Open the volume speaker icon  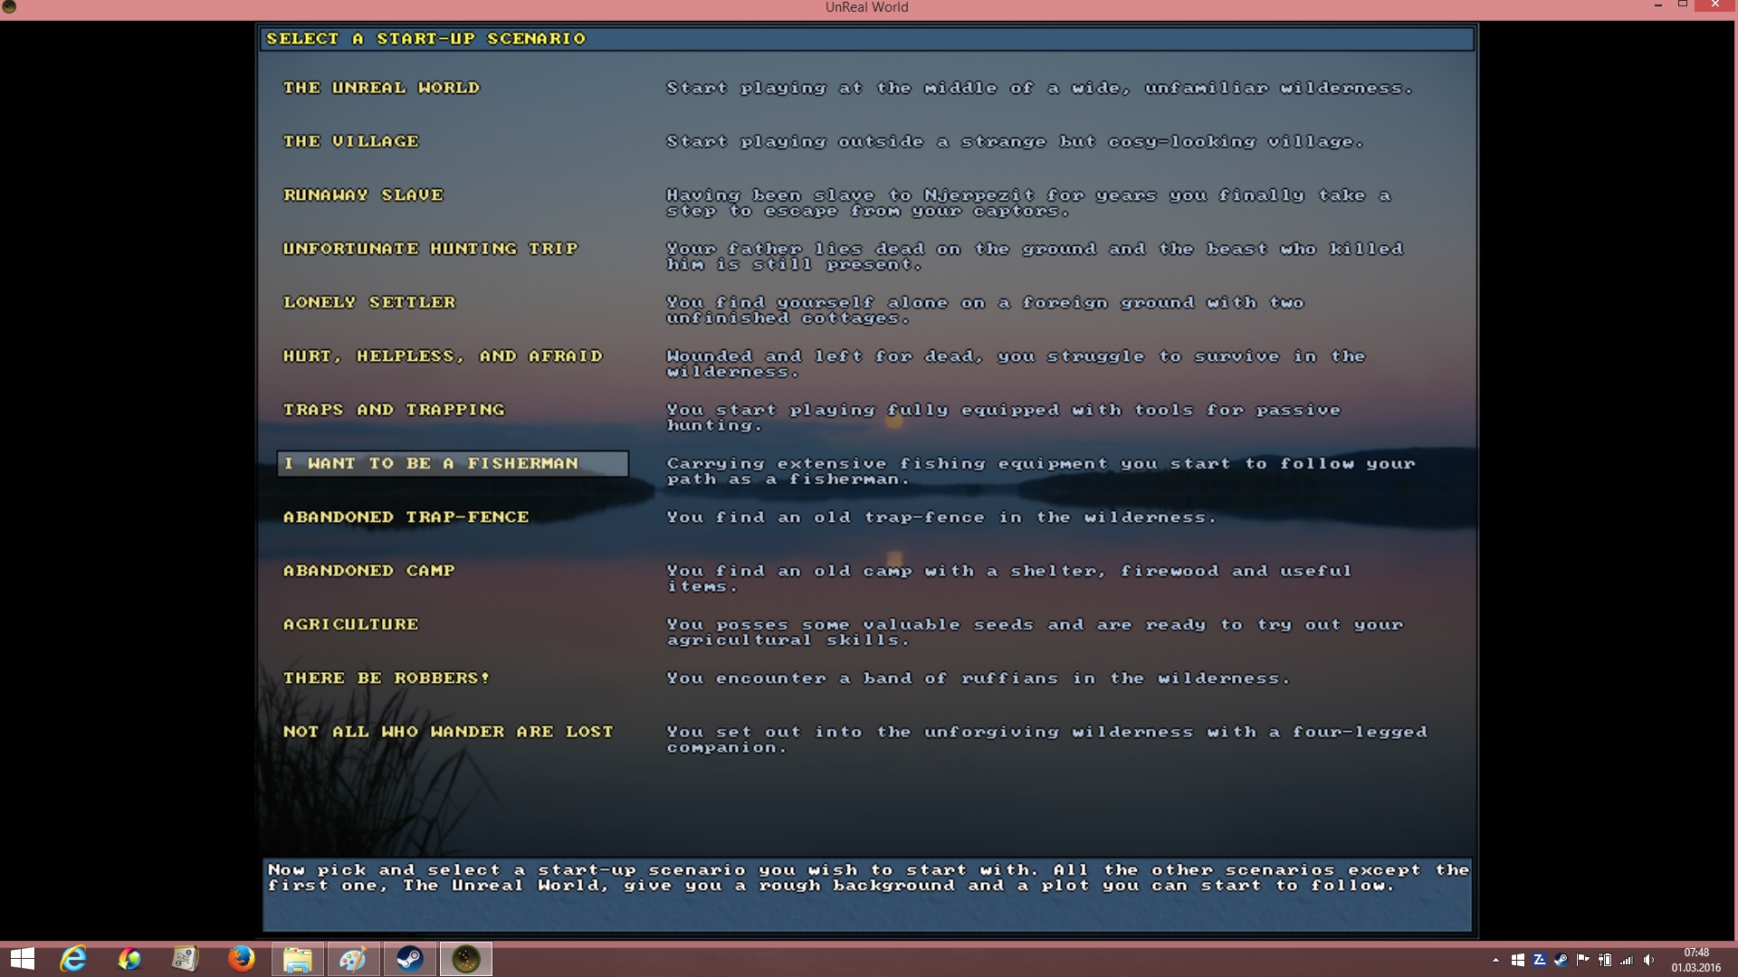pos(1648,960)
